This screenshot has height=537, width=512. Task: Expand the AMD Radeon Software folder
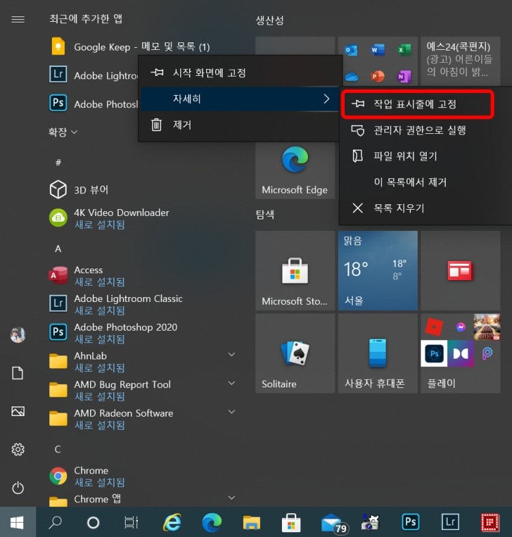pos(231,412)
